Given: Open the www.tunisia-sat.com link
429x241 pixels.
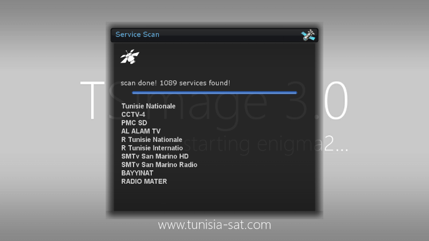Looking at the screenshot, I should point(214,225).
